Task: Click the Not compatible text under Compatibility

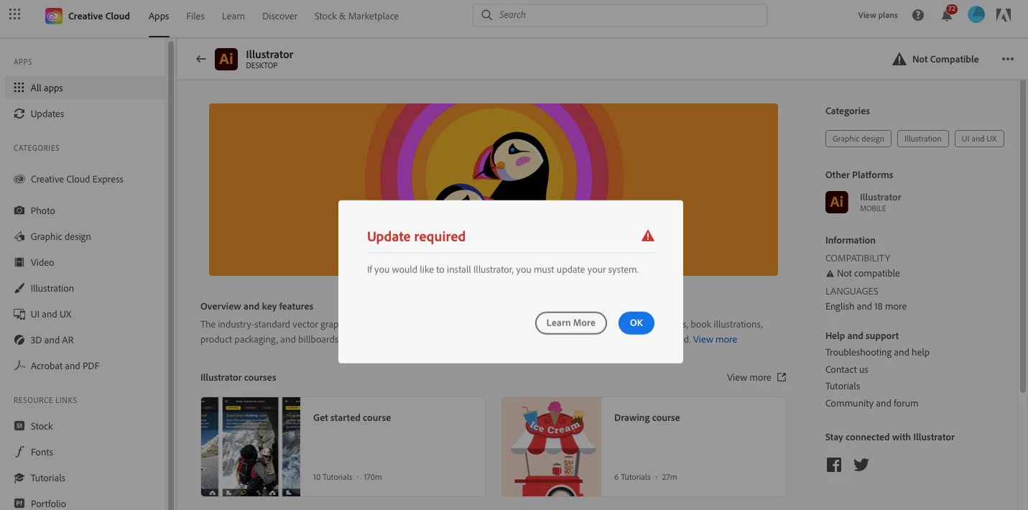Action: [868, 273]
